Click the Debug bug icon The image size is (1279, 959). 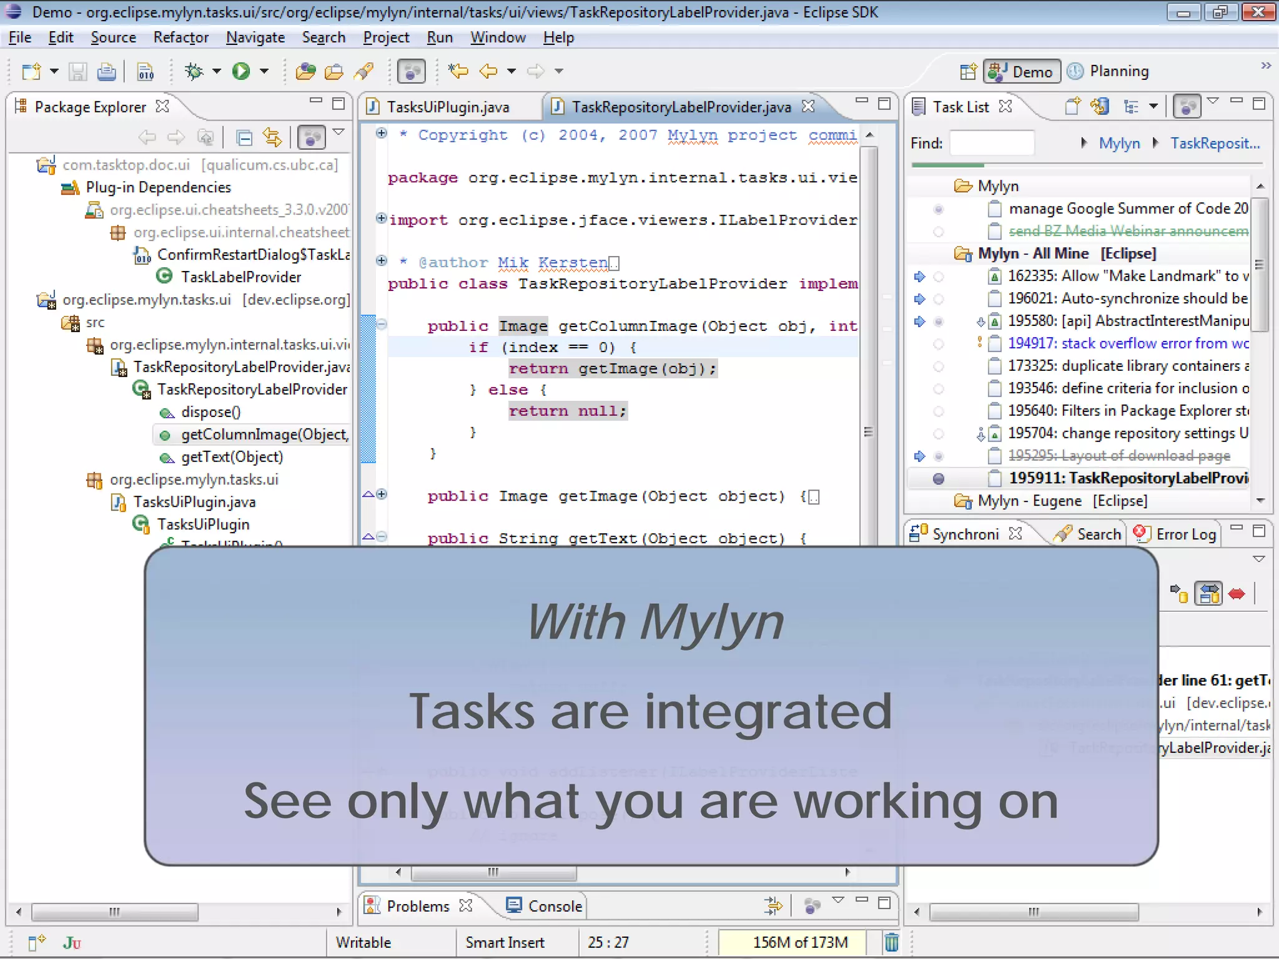tap(194, 71)
